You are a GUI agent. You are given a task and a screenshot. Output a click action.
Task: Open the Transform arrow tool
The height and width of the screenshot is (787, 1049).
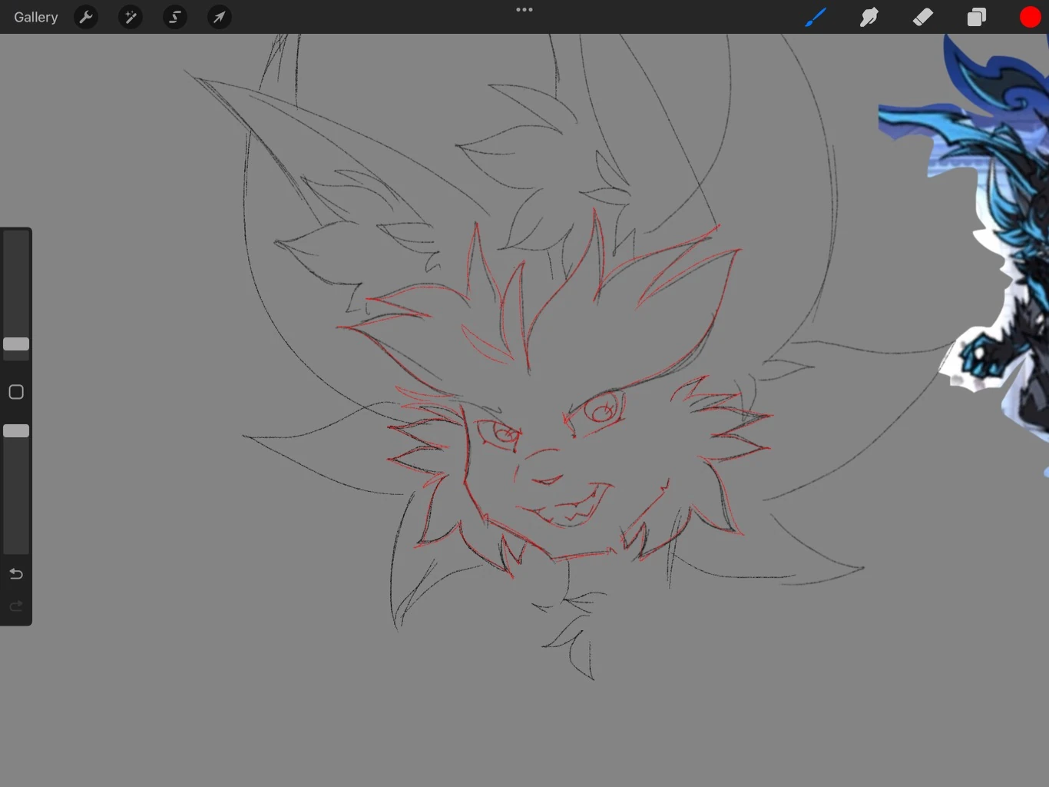click(219, 17)
